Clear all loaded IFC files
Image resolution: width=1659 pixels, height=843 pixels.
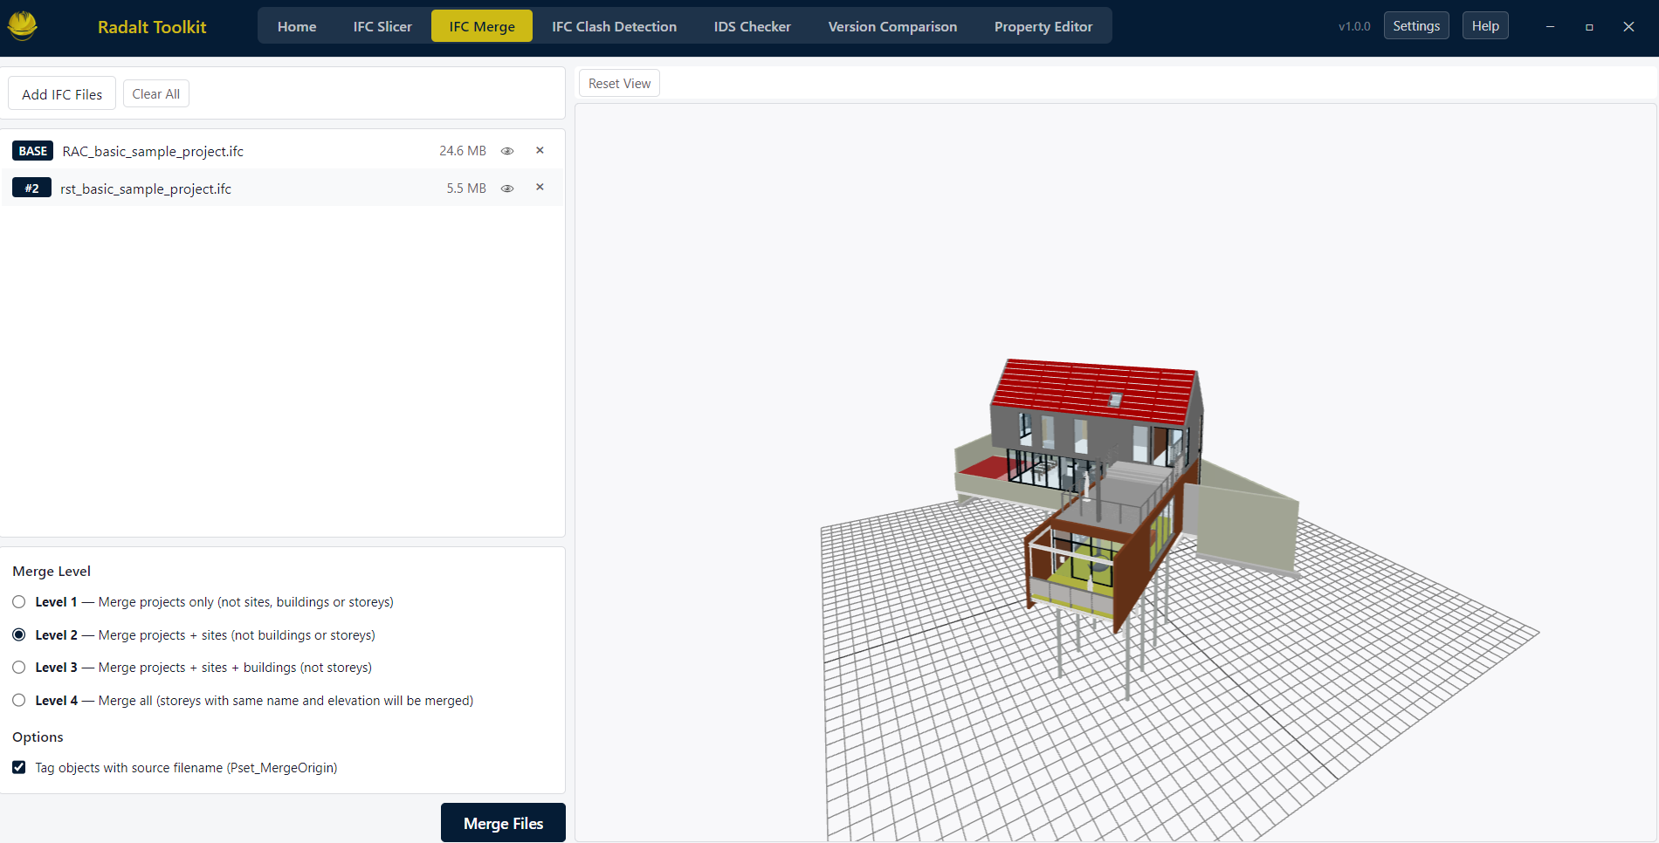pos(155,93)
